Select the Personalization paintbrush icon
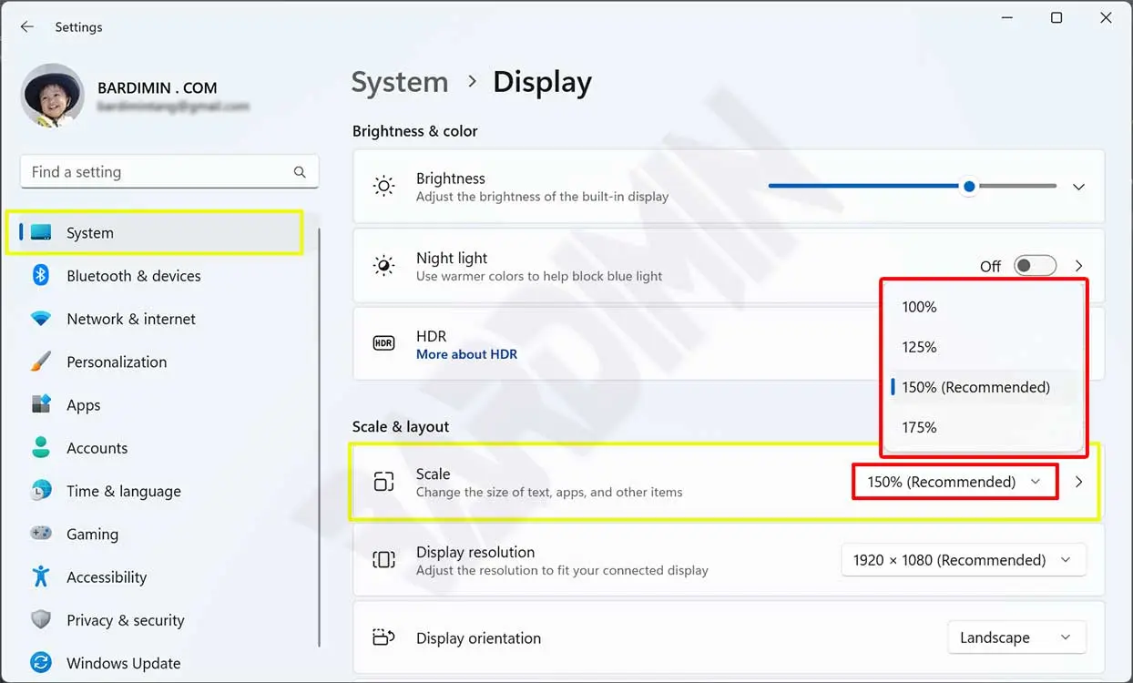The height and width of the screenshot is (683, 1133). [x=41, y=362]
